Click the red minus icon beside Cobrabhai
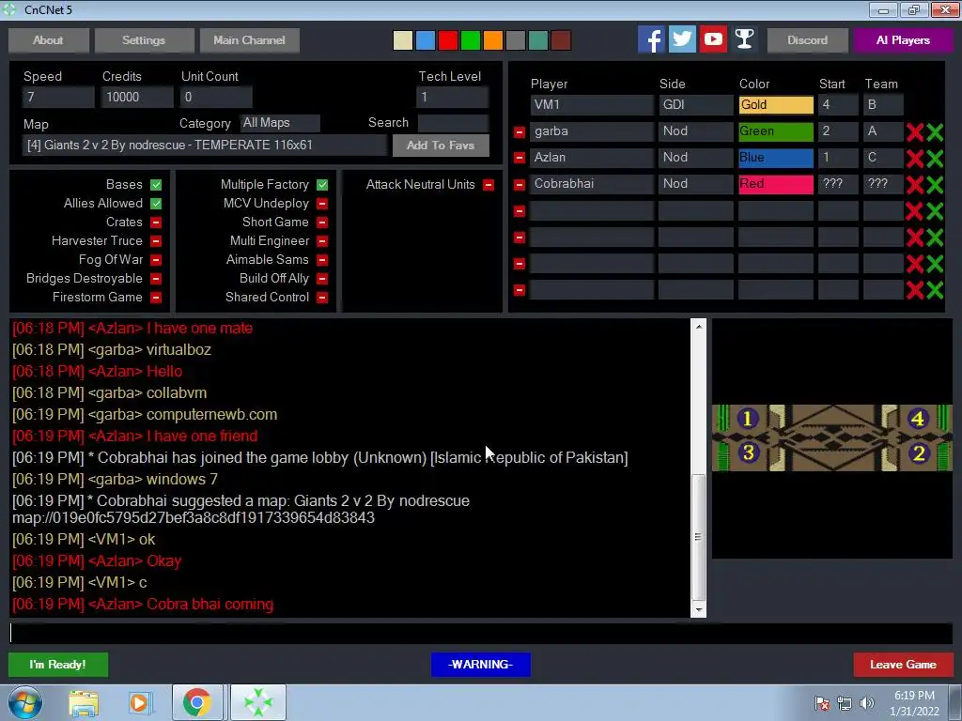 pyautogui.click(x=519, y=185)
